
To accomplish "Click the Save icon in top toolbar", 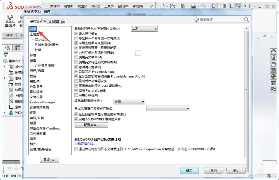I will coord(183,6).
